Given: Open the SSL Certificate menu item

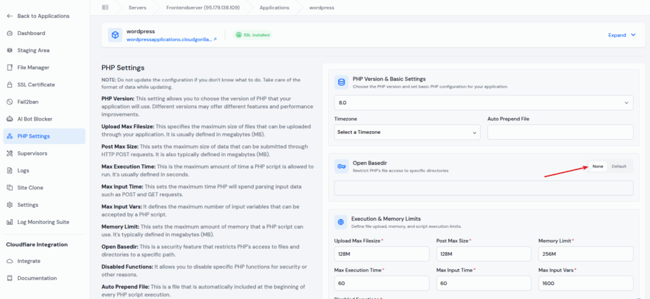Looking at the screenshot, I should pyautogui.click(x=44, y=84).
